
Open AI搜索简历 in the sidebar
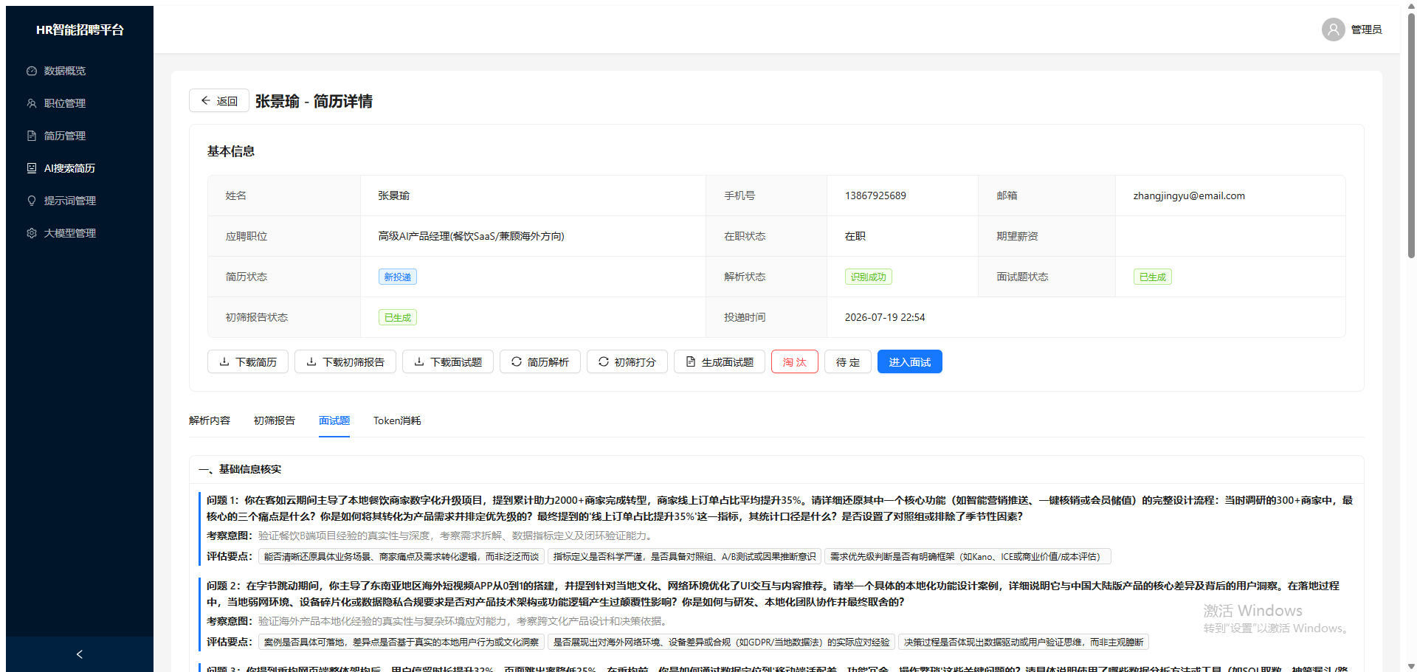coord(80,168)
